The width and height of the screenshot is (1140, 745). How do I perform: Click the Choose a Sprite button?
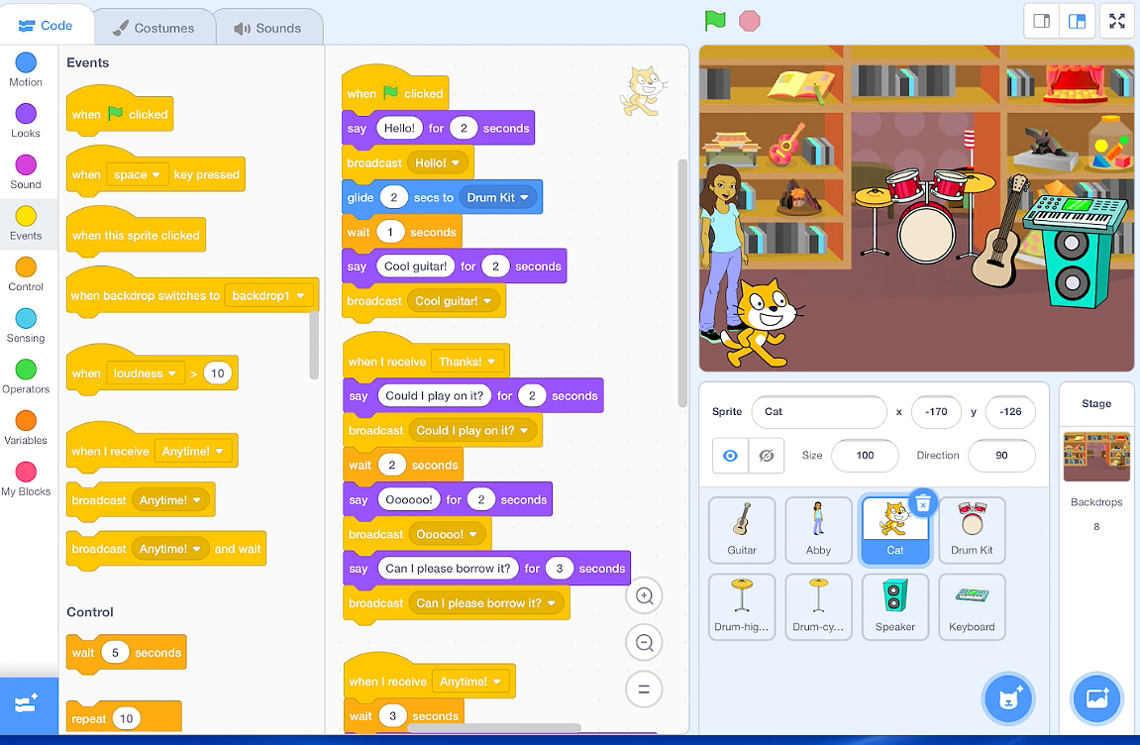coord(1008,699)
